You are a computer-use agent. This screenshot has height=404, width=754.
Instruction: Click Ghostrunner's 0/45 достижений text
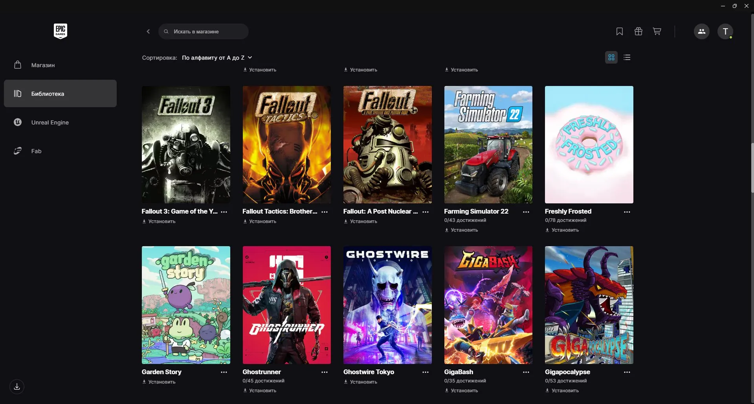coord(263,381)
